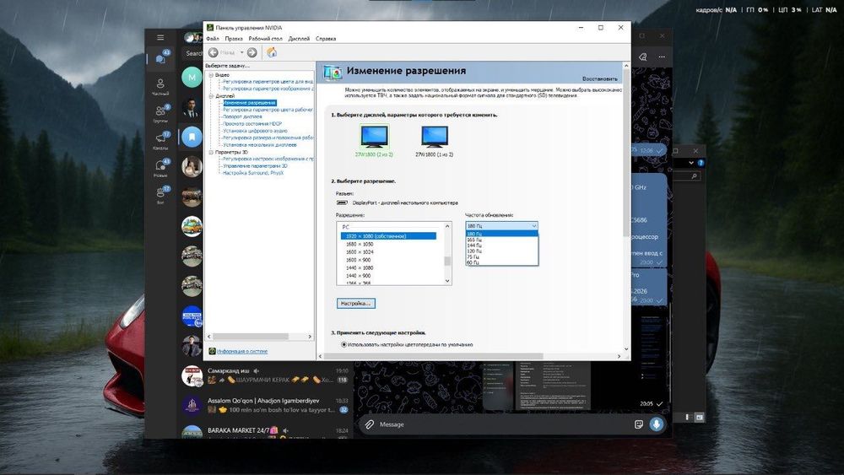Collapse the Видео tree node
The image size is (844, 475).
click(211, 75)
